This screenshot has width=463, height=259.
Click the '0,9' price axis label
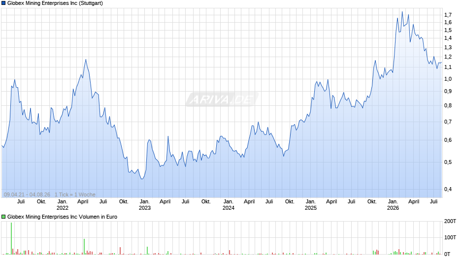coord(448,91)
